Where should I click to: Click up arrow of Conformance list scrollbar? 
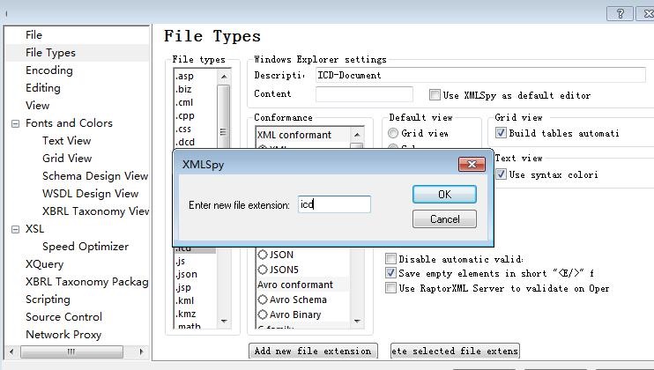[x=357, y=135]
